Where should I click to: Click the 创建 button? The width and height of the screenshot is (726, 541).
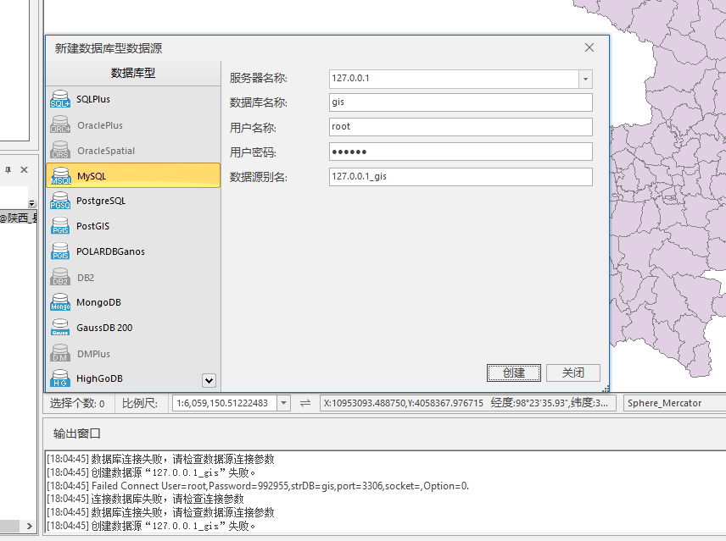513,373
